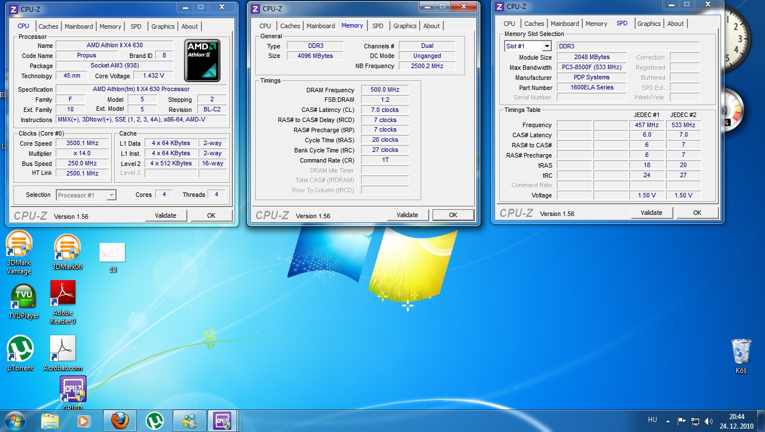Open the image file named 13
The width and height of the screenshot is (765, 432).
tap(112, 258)
